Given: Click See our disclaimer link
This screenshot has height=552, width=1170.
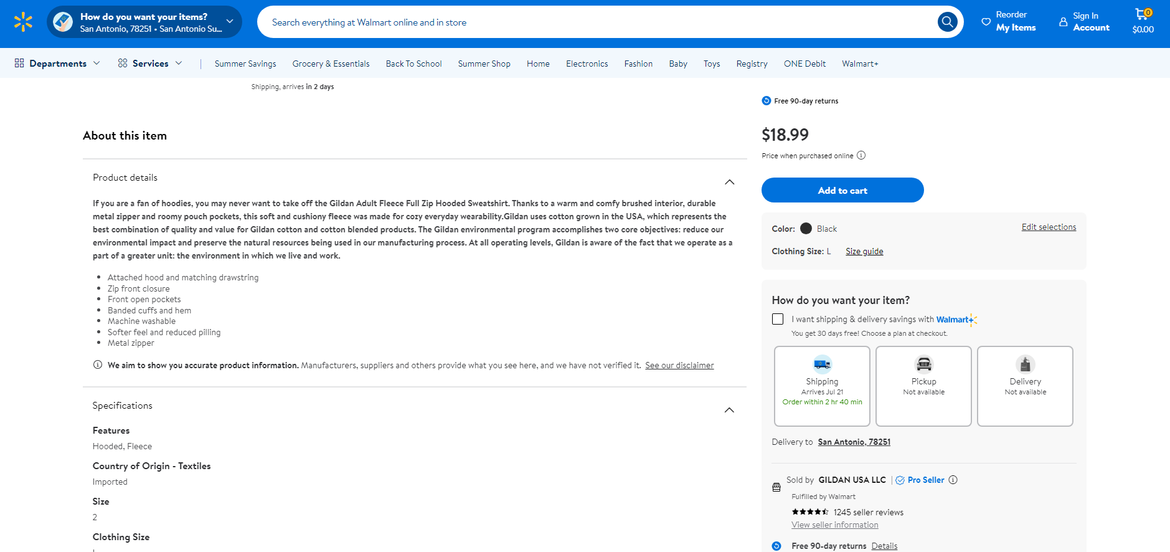Looking at the screenshot, I should point(679,365).
